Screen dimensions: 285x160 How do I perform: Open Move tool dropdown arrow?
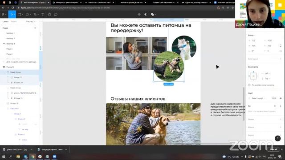pyautogui.click(x=14, y=15)
